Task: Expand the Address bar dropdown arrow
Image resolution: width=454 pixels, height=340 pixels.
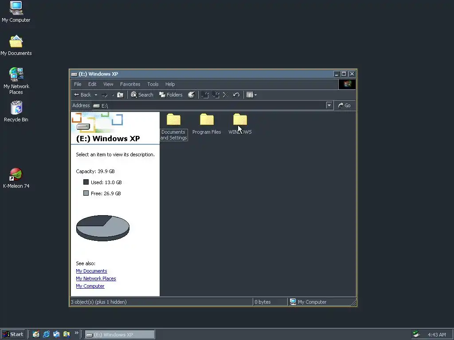Action: click(329, 105)
